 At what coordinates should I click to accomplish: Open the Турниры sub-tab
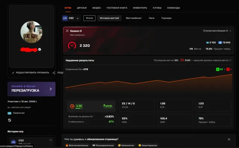166,18
